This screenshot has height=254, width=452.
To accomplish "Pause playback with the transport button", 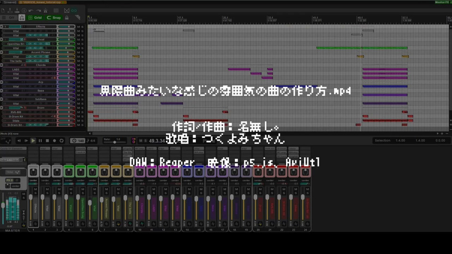I will (x=40, y=141).
